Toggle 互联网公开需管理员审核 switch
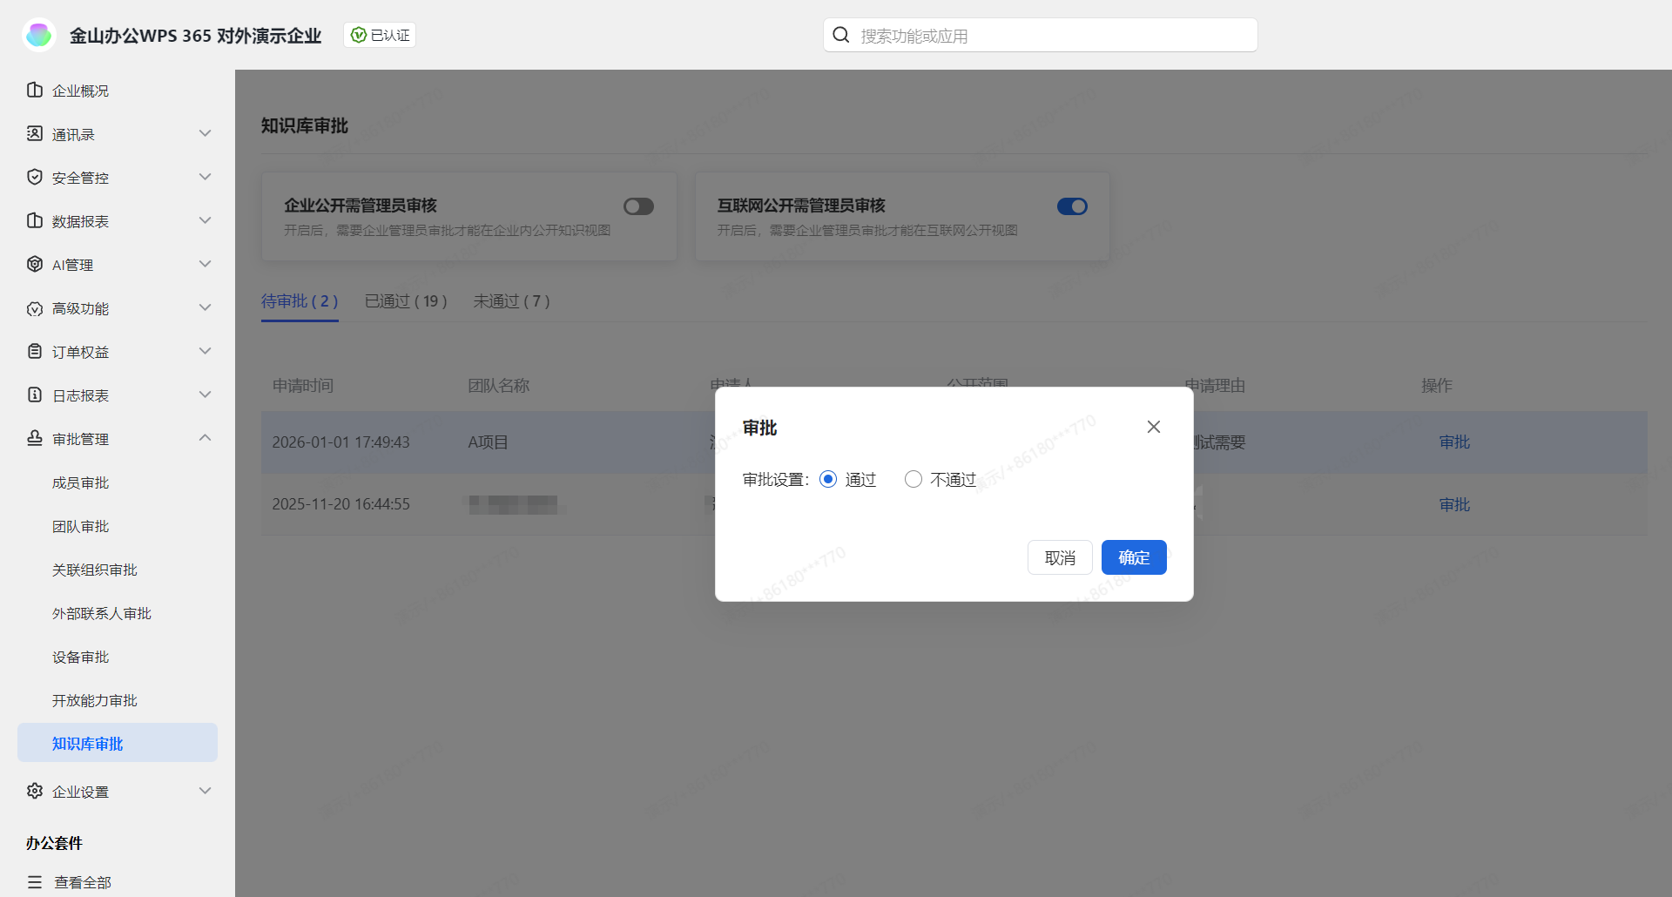Image resolution: width=1672 pixels, height=897 pixels. tap(1072, 206)
